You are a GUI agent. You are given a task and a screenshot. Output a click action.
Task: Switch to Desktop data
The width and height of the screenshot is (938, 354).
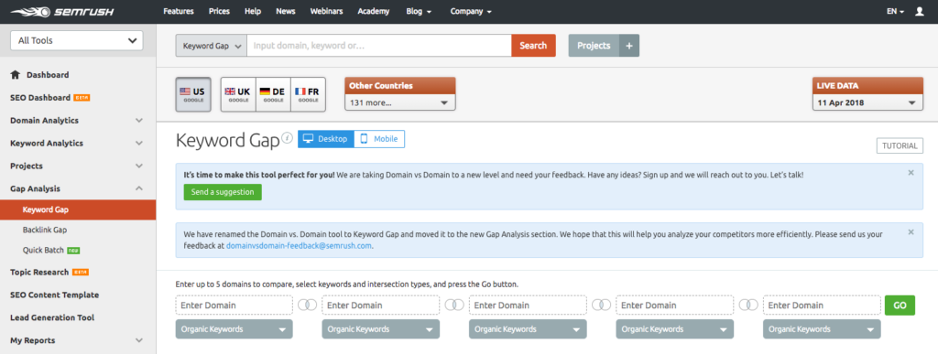(x=326, y=138)
